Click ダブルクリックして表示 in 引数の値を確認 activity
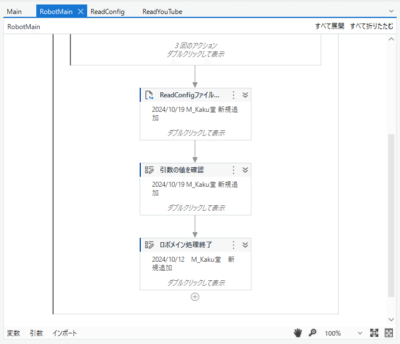400x344 pixels. pyautogui.click(x=196, y=208)
